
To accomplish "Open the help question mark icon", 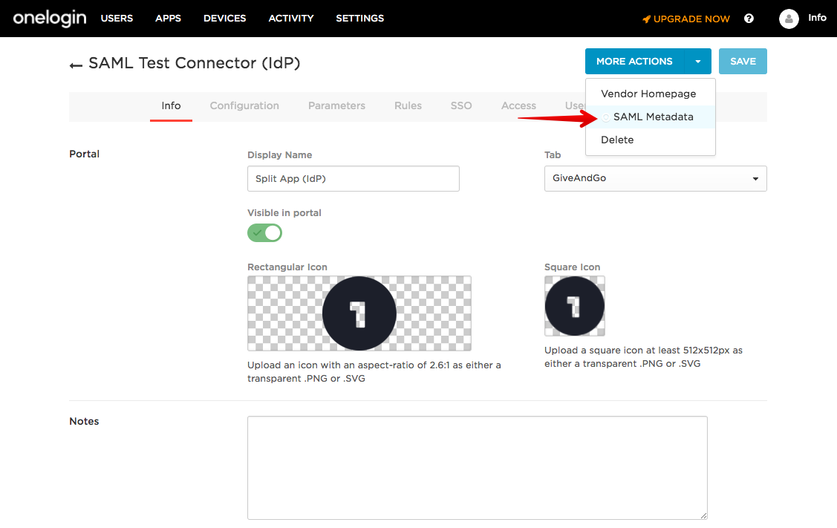I will coord(749,19).
